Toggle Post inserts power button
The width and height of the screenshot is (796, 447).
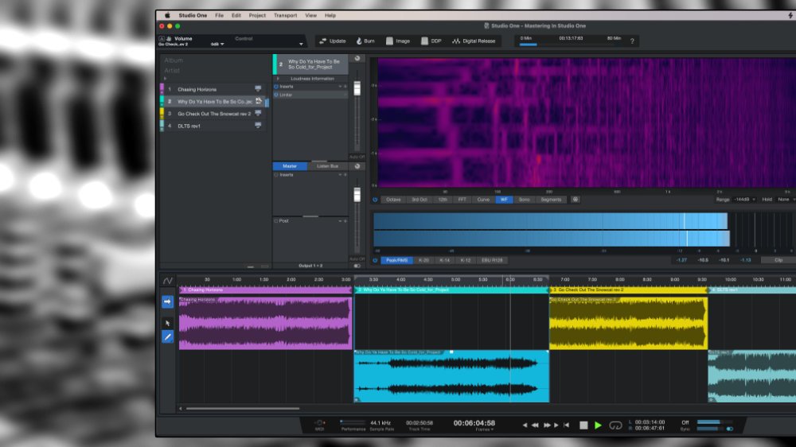276,221
